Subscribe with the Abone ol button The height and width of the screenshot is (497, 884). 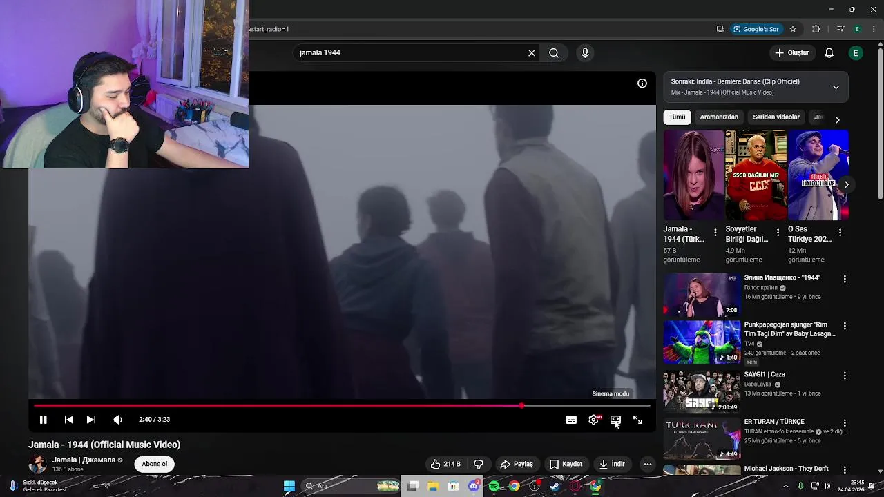point(154,464)
